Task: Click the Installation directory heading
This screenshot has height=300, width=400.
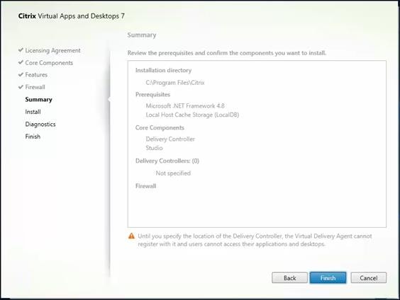Action: 164,70
